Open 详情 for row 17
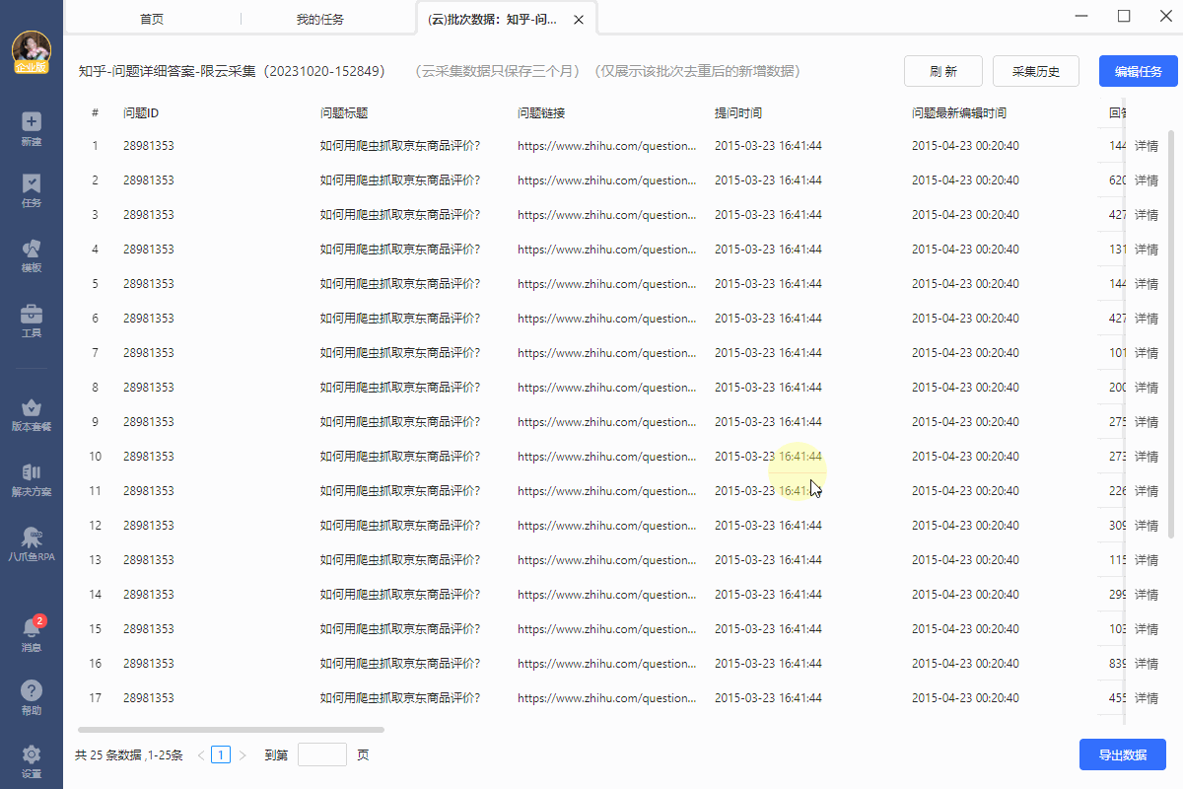The height and width of the screenshot is (789, 1183). click(1147, 698)
